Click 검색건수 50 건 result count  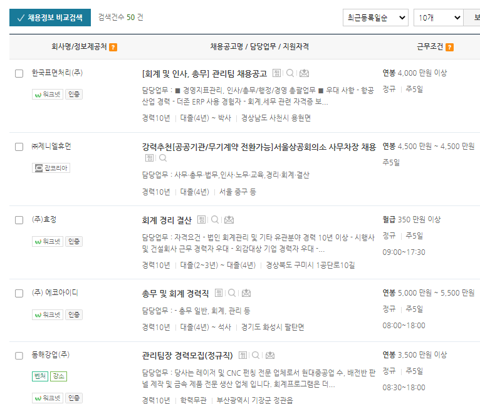coord(120,17)
